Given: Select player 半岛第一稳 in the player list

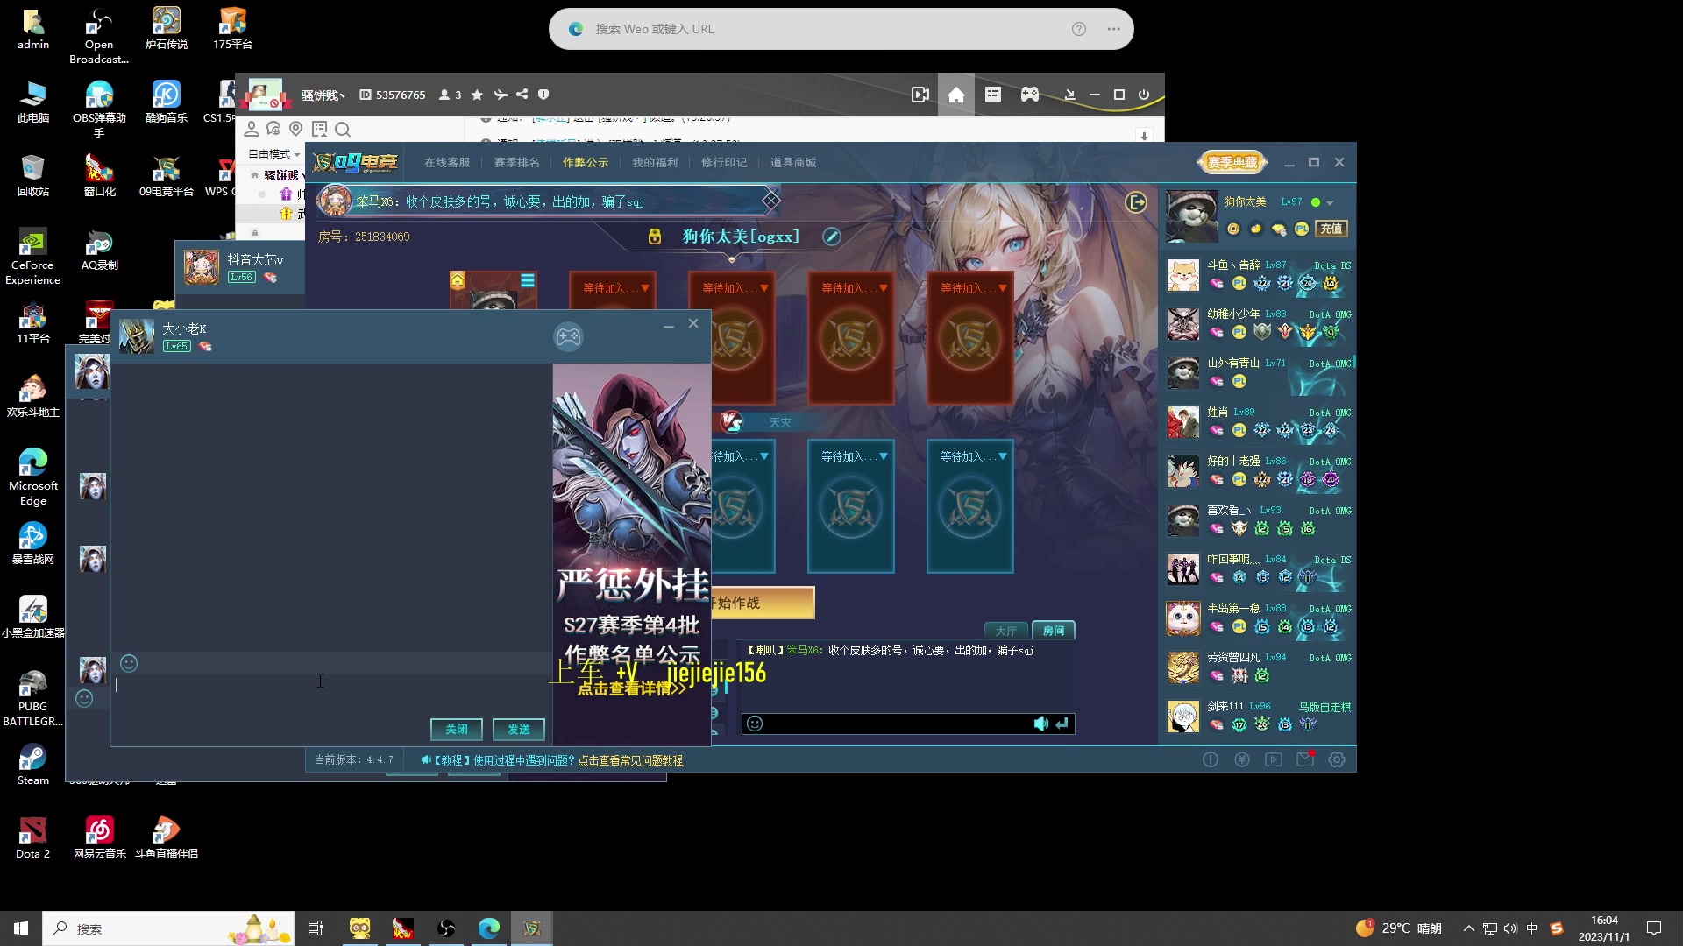Looking at the screenshot, I should pos(1258,618).
